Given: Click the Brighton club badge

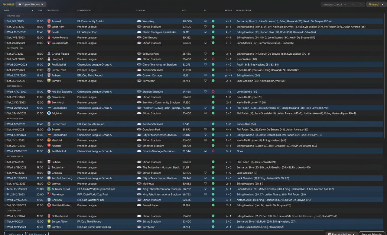Looking at the screenshot, I should pyautogui.click(x=49, y=114).
